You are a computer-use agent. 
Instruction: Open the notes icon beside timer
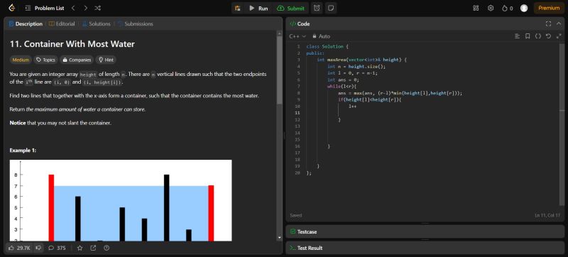coord(330,9)
